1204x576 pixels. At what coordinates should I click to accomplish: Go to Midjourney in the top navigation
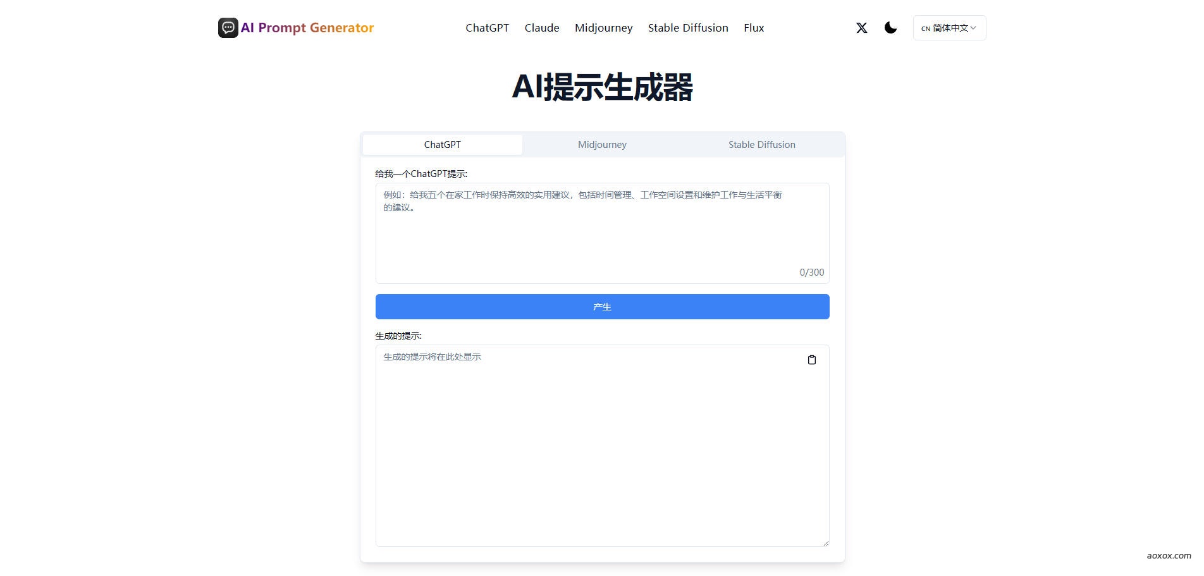(x=603, y=28)
